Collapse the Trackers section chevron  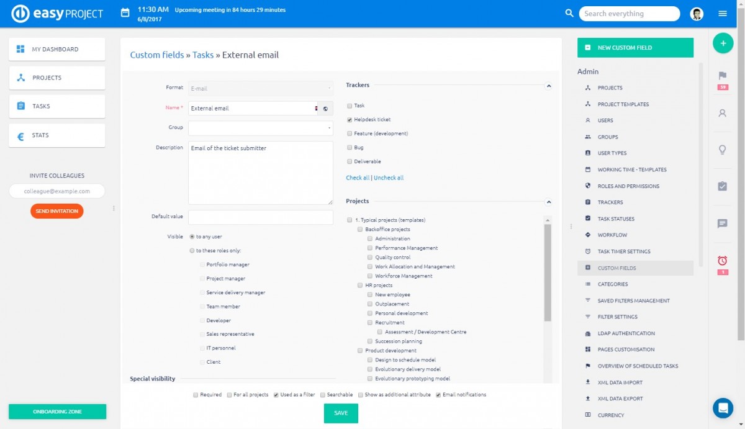tap(548, 86)
